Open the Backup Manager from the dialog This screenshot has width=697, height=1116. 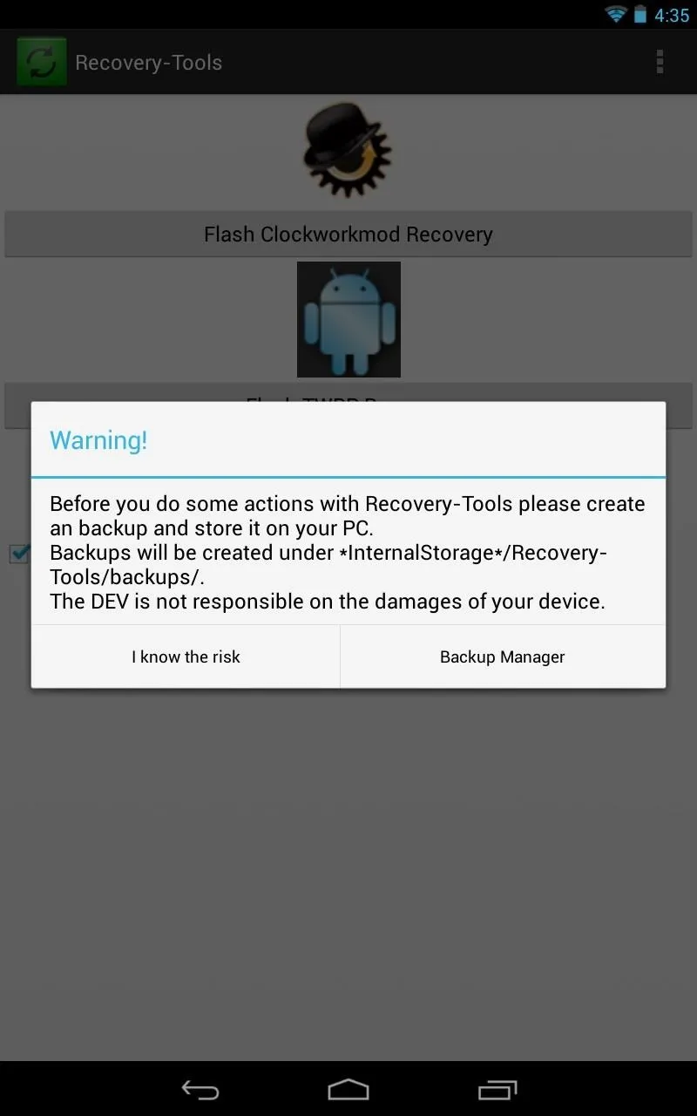point(503,657)
